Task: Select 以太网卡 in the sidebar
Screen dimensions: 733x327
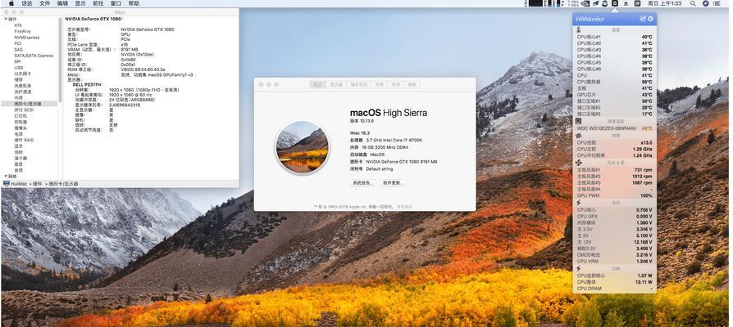Action: click(22, 74)
